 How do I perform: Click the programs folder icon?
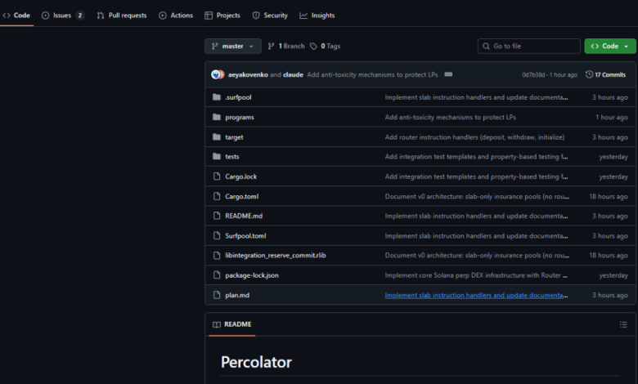coord(217,117)
